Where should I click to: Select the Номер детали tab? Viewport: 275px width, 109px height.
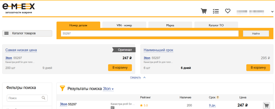click(x=78, y=25)
